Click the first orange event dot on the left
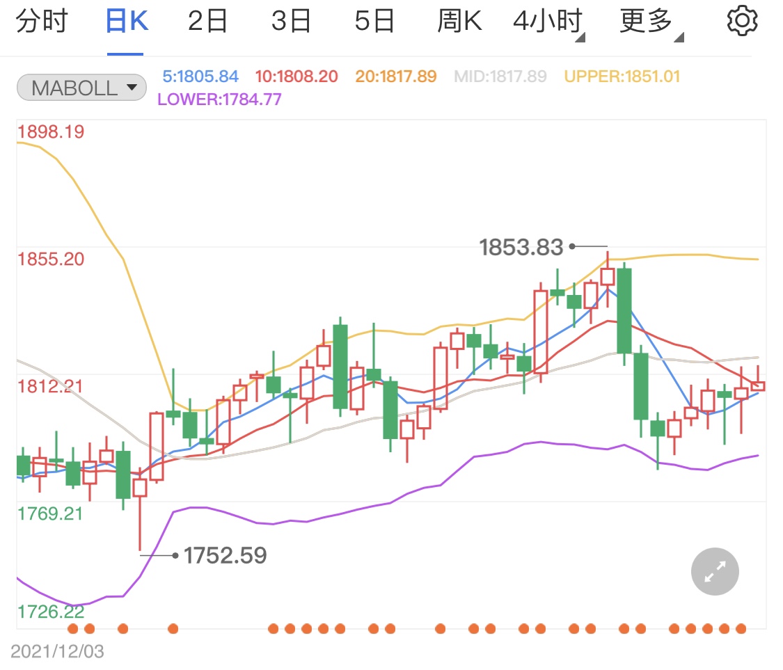The image size is (783, 670). pyautogui.click(x=73, y=628)
